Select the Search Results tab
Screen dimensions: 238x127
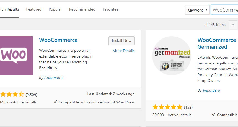[9, 9]
